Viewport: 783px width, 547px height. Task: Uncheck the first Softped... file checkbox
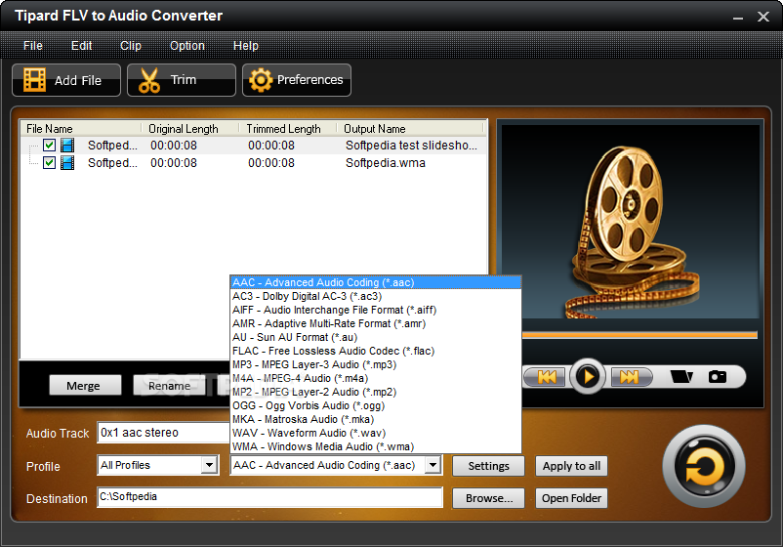(49, 146)
